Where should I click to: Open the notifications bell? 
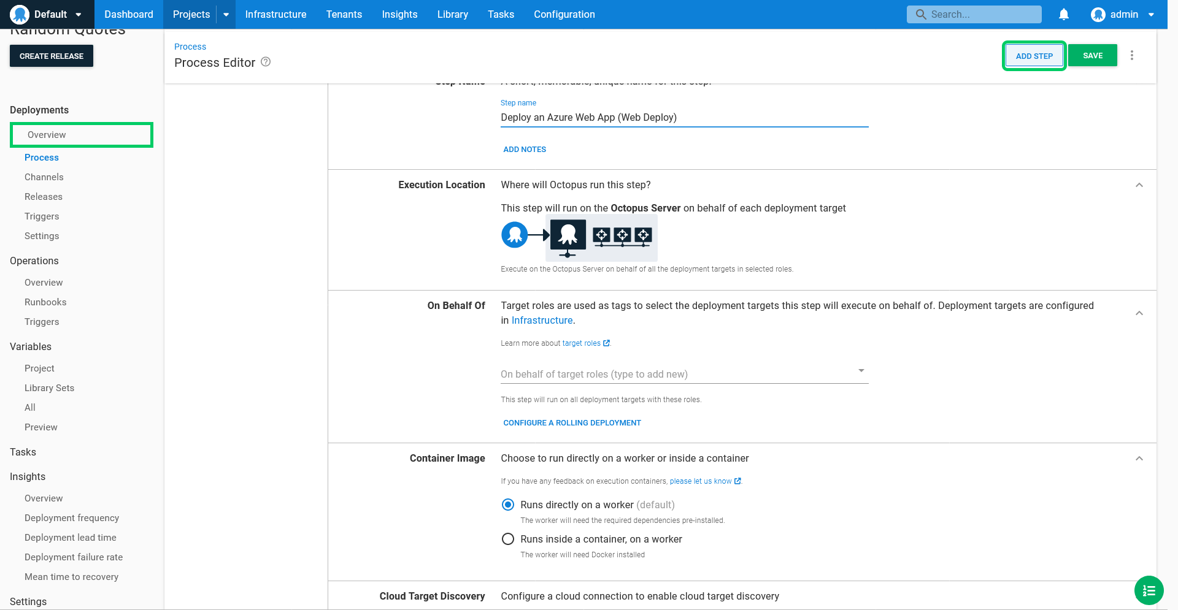coord(1064,14)
